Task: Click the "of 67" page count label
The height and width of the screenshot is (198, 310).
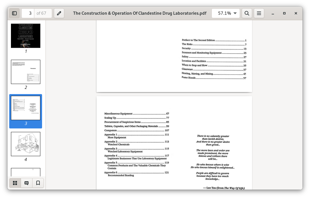Action: 41,13
